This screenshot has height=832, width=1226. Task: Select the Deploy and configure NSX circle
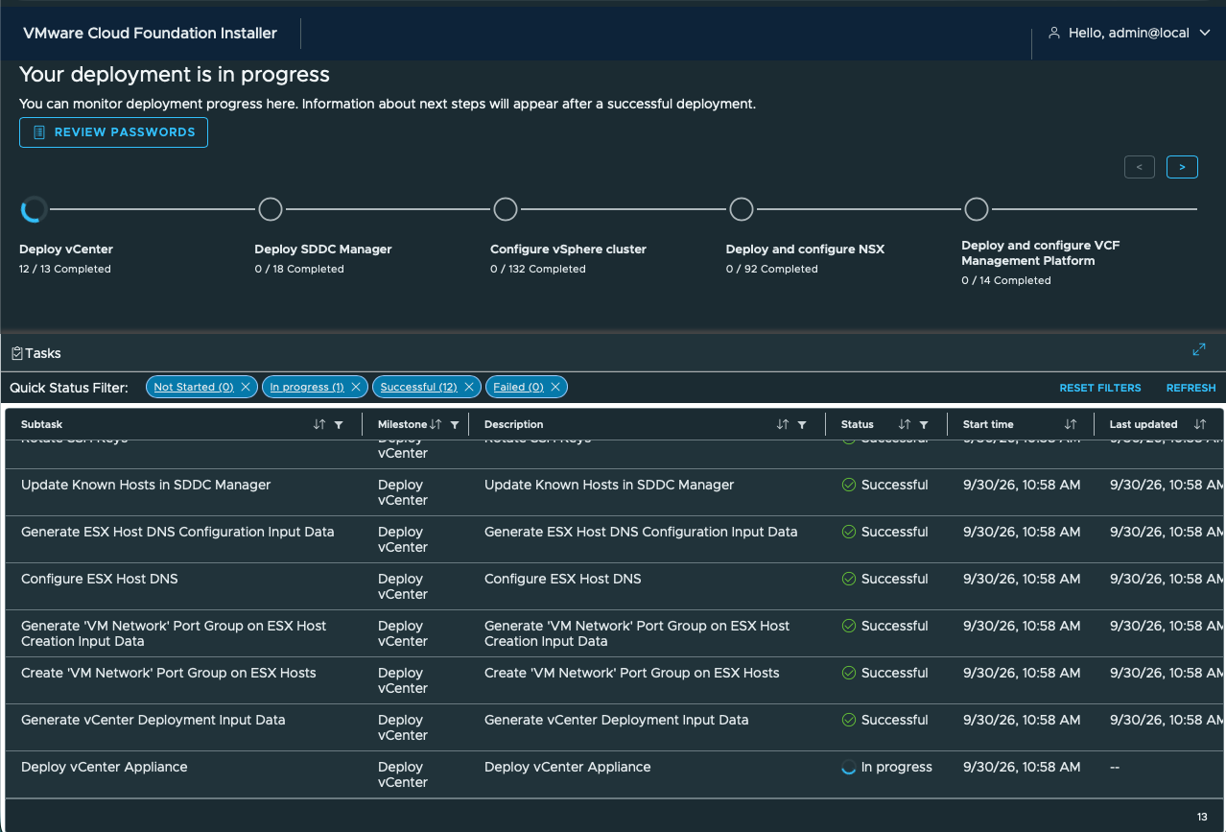741,209
